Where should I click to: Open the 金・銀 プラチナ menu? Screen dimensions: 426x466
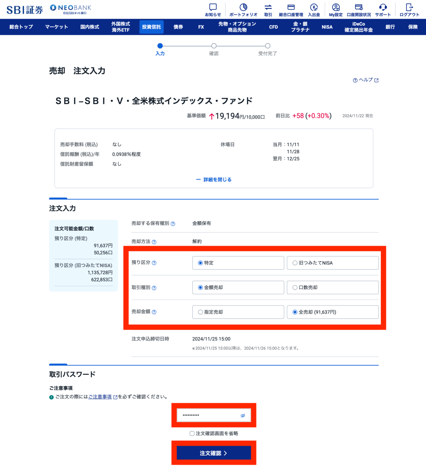click(x=300, y=27)
